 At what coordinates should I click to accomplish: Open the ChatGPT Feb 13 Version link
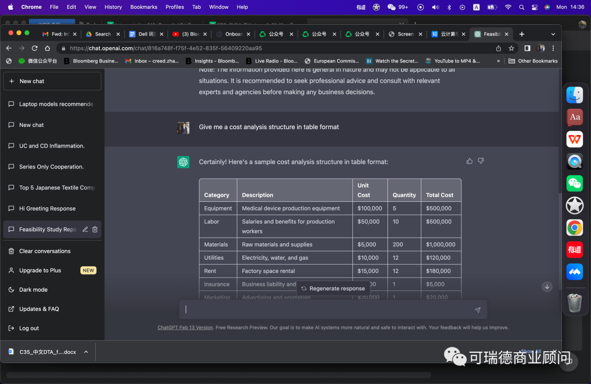tap(185, 328)
